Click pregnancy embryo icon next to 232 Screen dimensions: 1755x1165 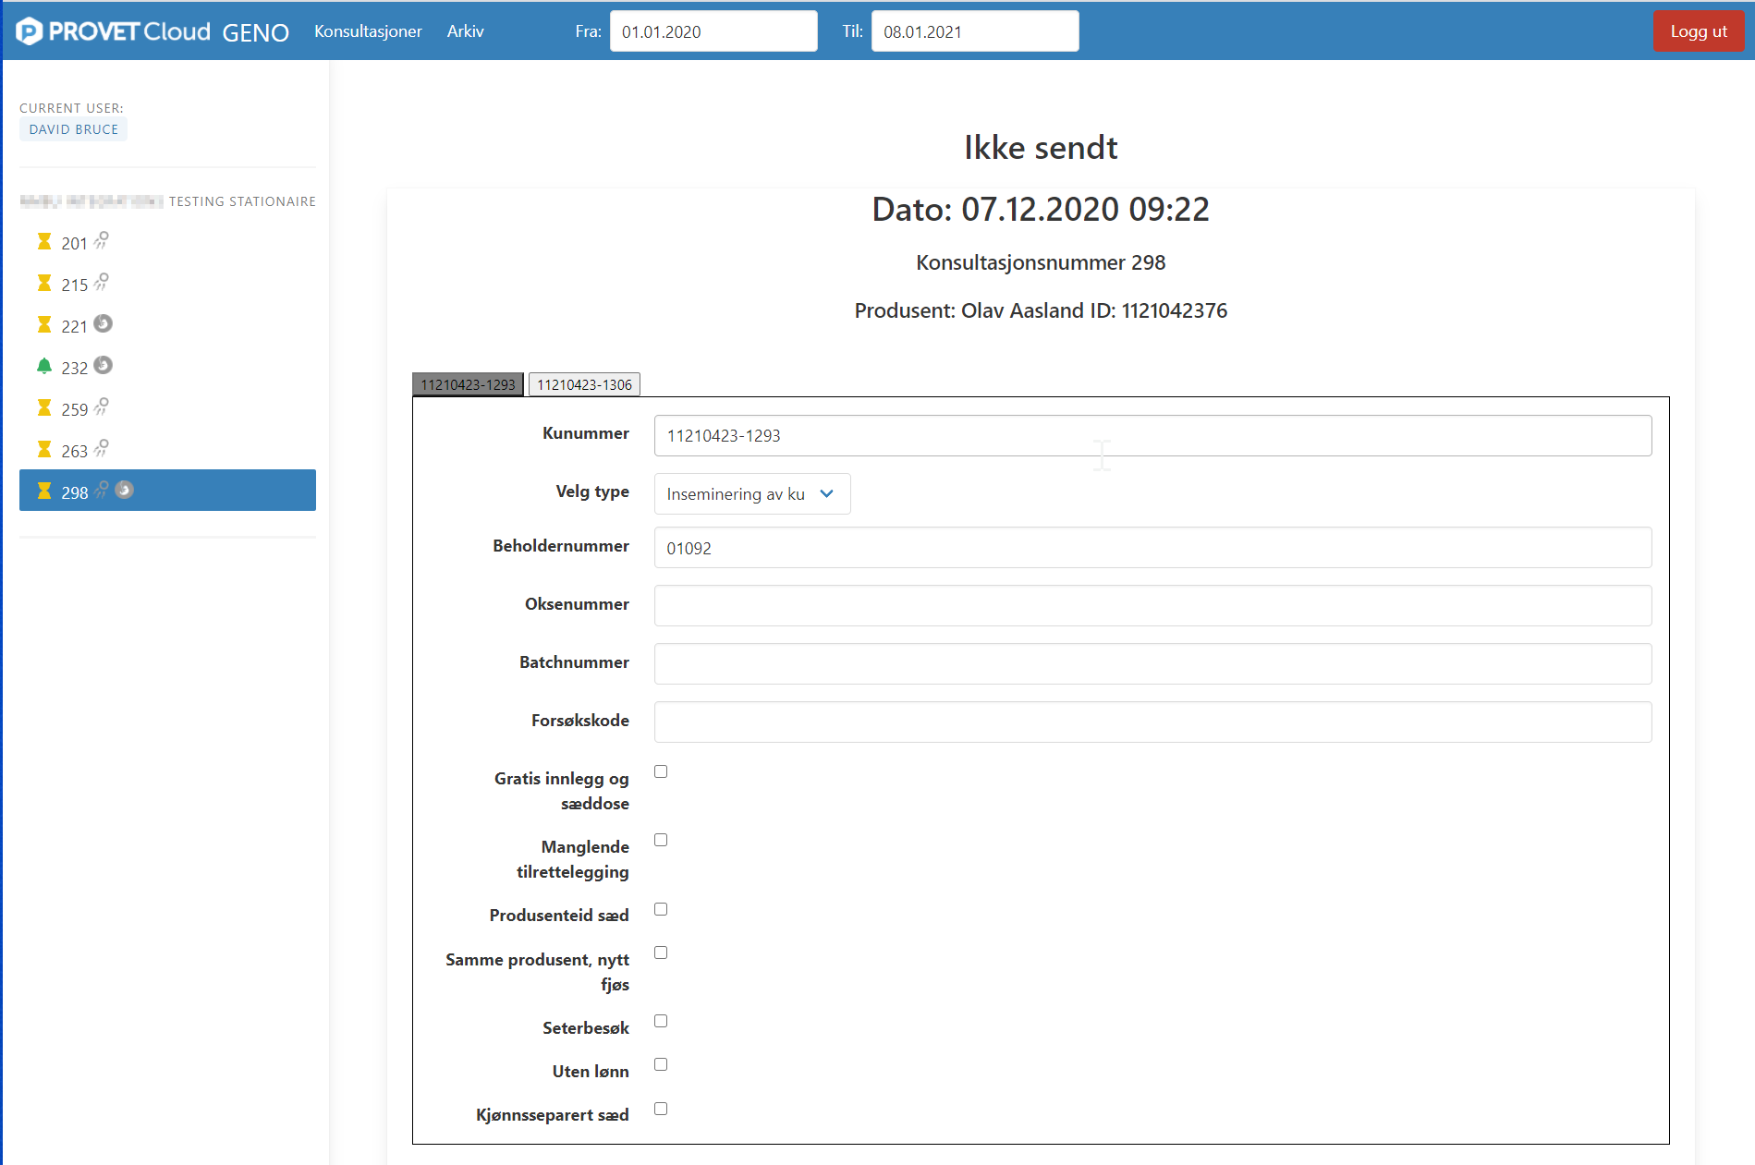(x=104, y=365)
